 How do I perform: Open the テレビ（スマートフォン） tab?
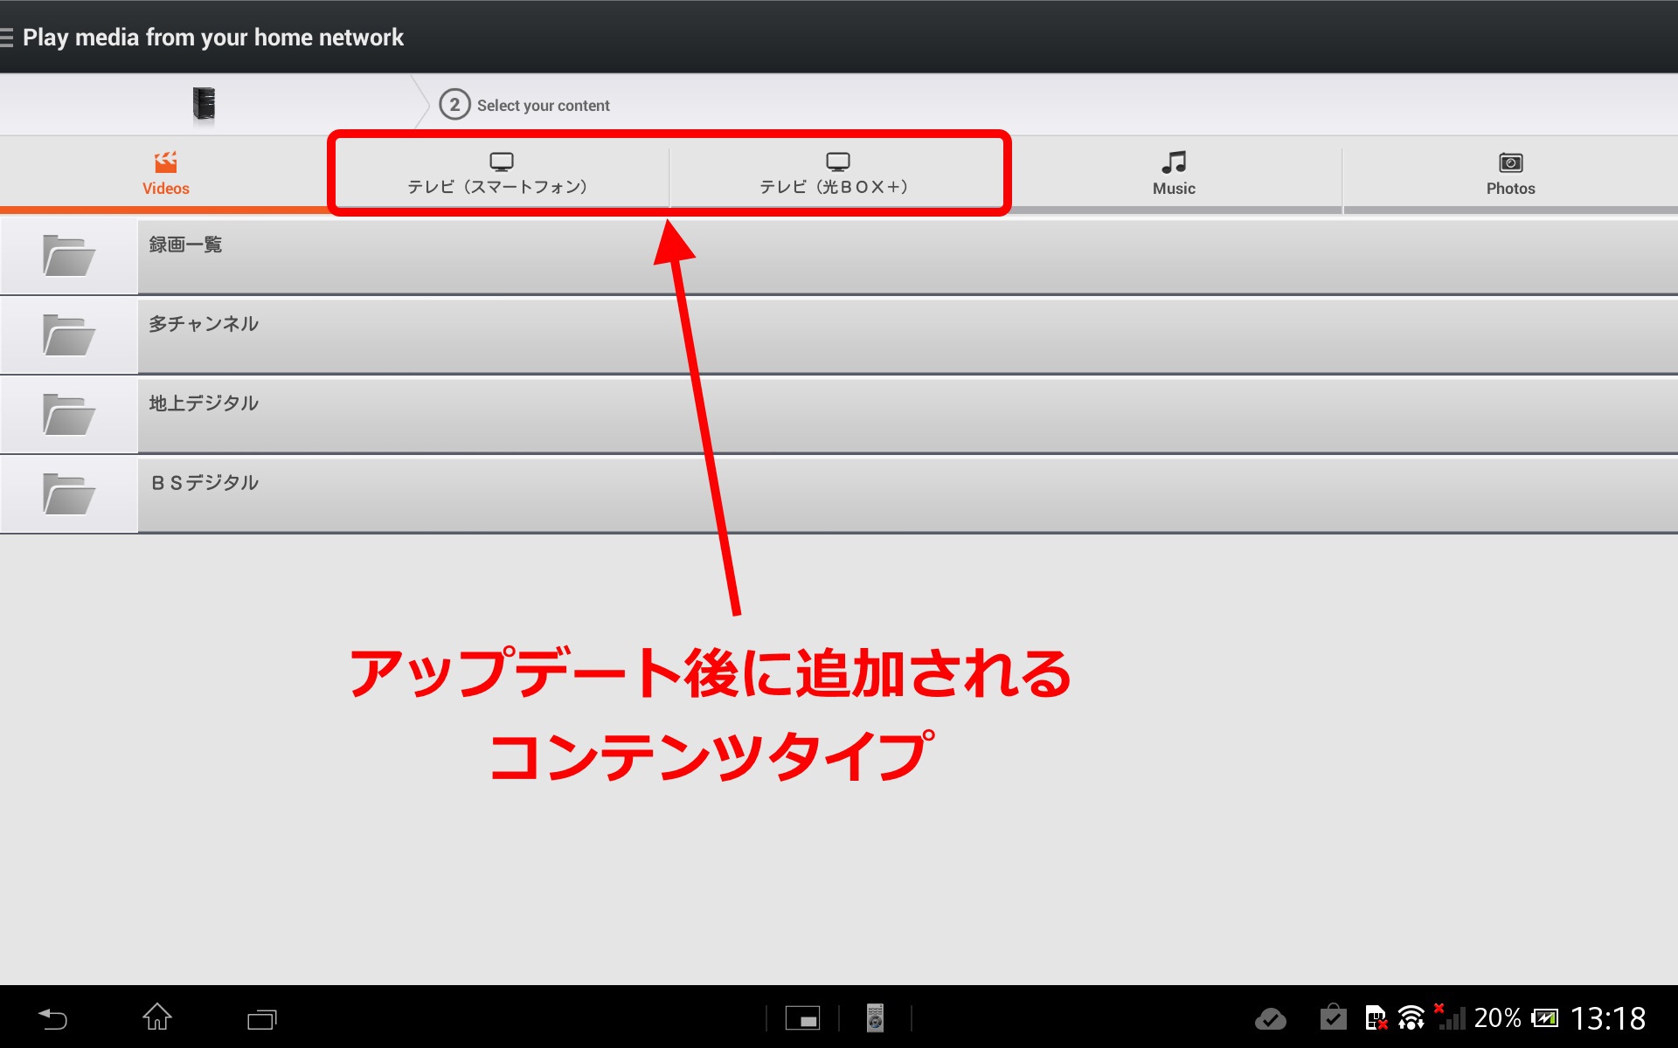[x=501, y=174]
